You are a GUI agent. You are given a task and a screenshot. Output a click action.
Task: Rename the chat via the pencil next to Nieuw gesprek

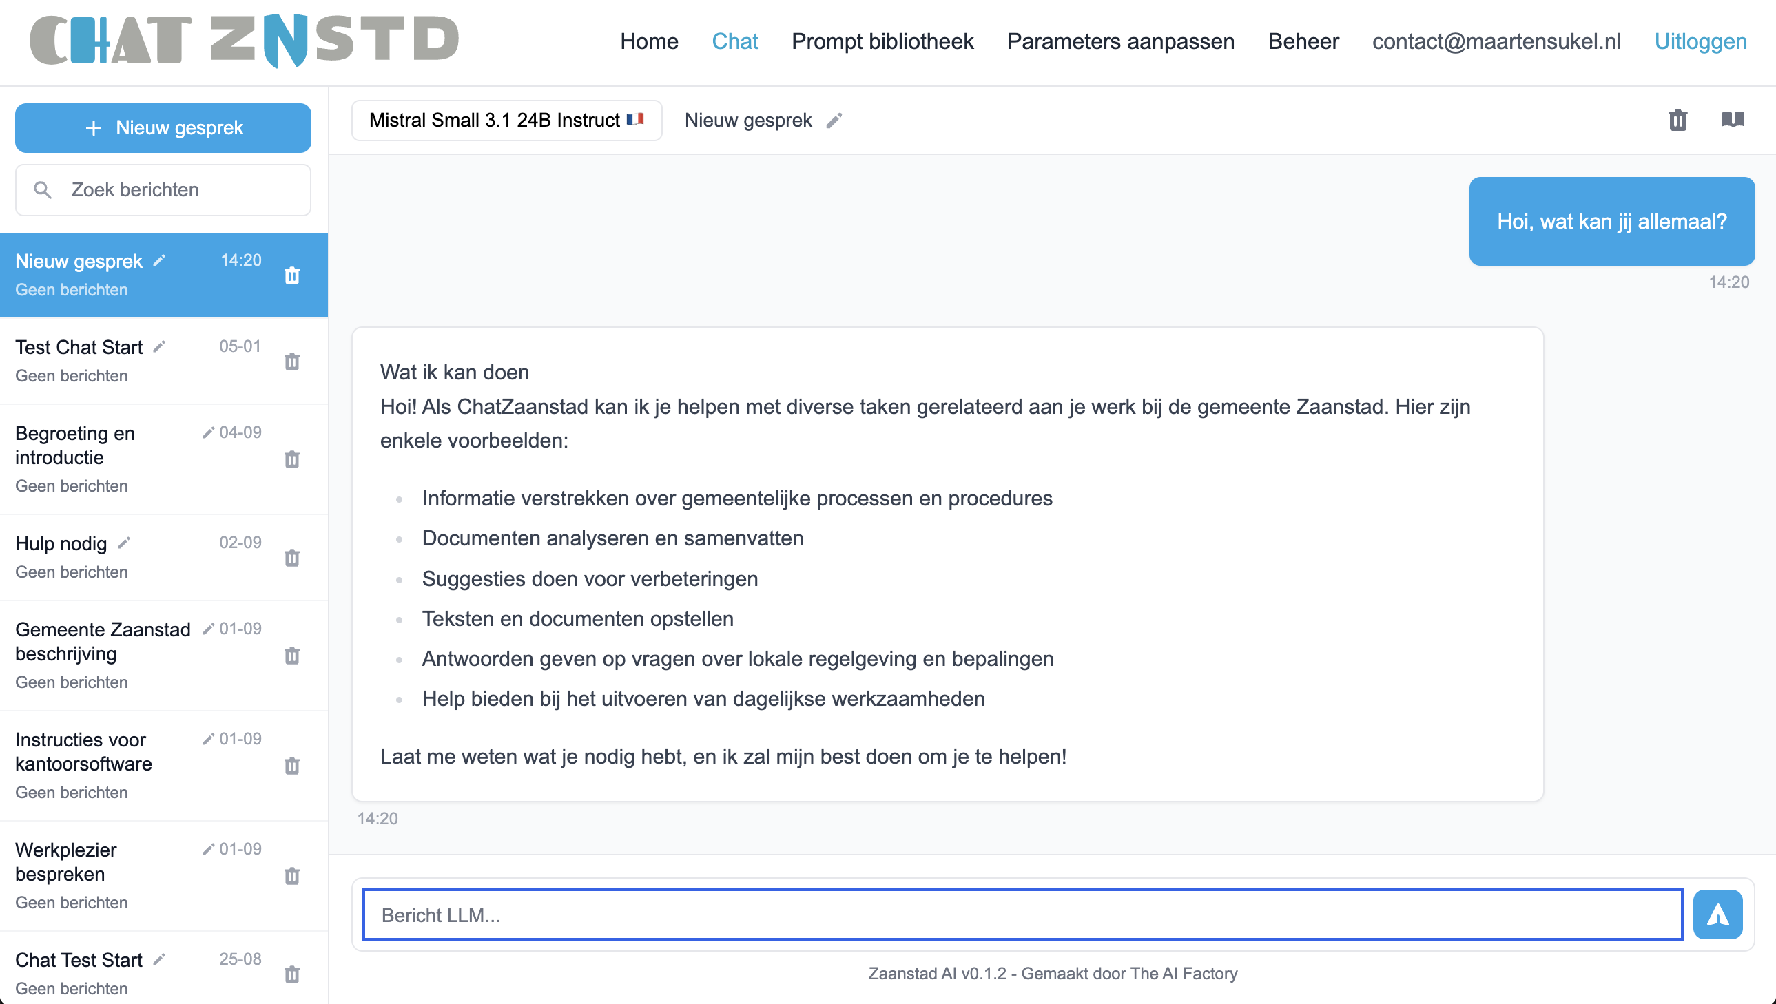[834, 120]
